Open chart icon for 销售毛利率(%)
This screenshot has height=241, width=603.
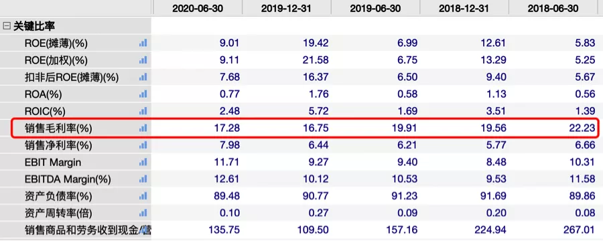click(x=143, y=129)
